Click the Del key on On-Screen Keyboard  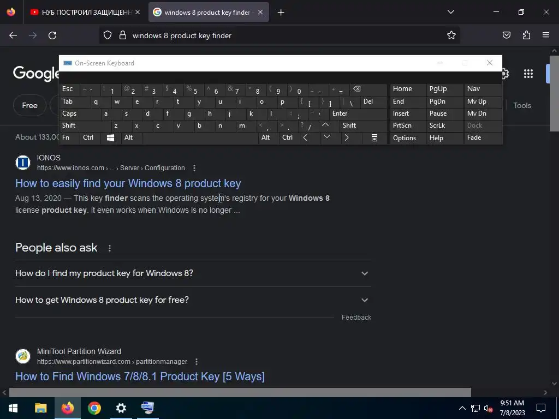click(x=373, y=101)
